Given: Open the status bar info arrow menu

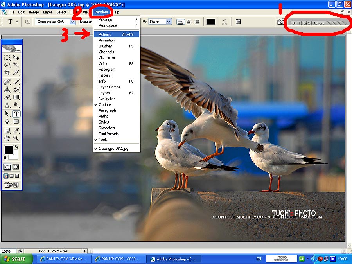Looking at the screenshot, I should (85, 251).
